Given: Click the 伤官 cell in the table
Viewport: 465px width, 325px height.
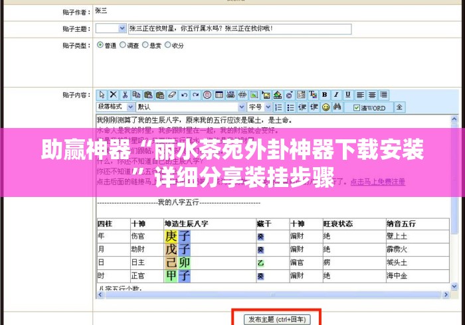Looking at the screenshot, I should pos(147,236).
